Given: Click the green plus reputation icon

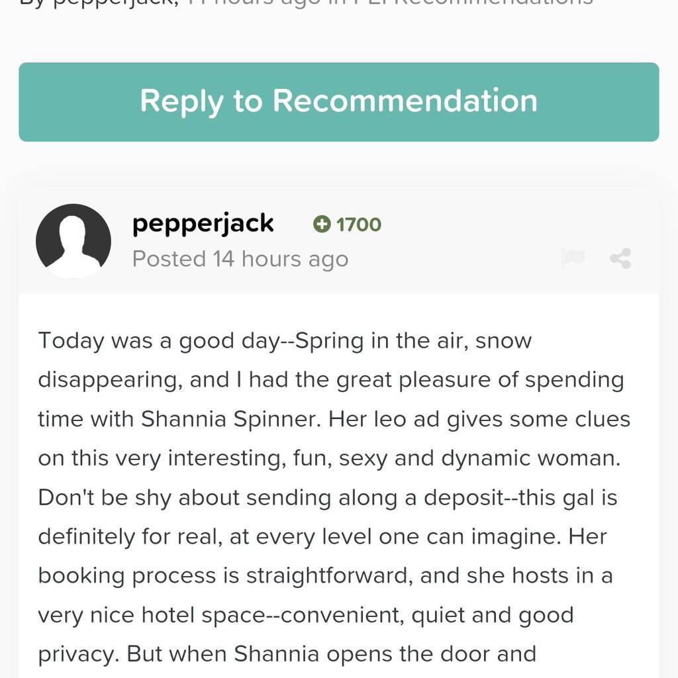Looking at the screenshot, I should (x=322, y=225).
